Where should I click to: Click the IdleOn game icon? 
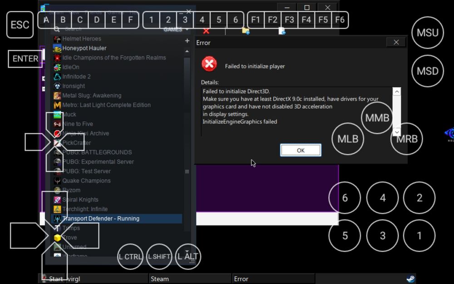coord(57,67)
